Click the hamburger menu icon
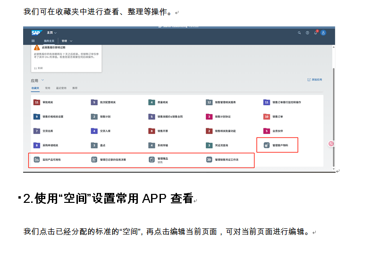The image size is (371, 259). pos(33,41)
